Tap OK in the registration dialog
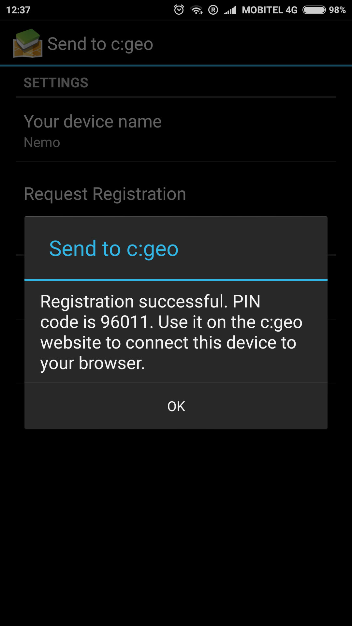The image size is (352, 626). pos(176,406)
